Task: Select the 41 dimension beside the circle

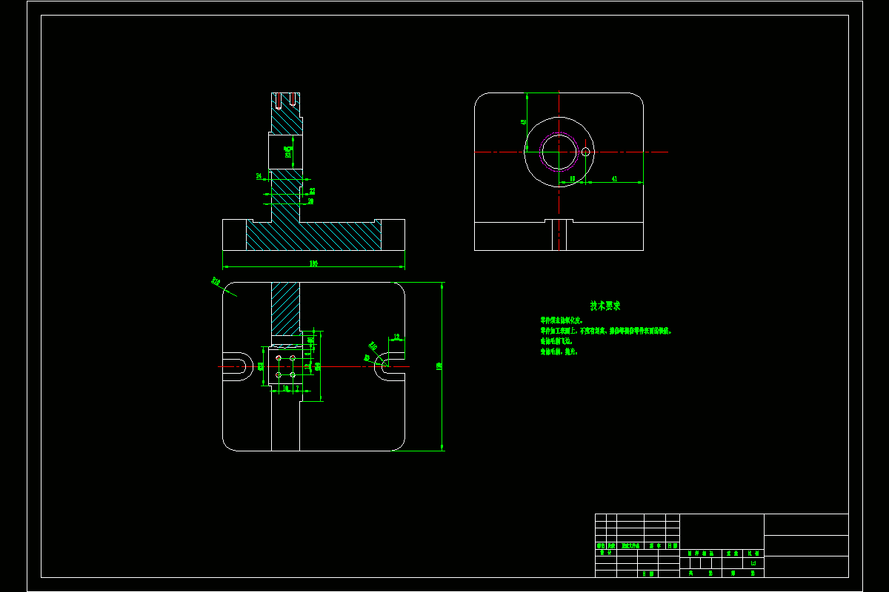Action: click(x=614, y=179)
